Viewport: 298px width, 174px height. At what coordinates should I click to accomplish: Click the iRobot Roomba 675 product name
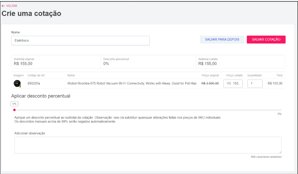pyautogui.click(x=132, y=84)
